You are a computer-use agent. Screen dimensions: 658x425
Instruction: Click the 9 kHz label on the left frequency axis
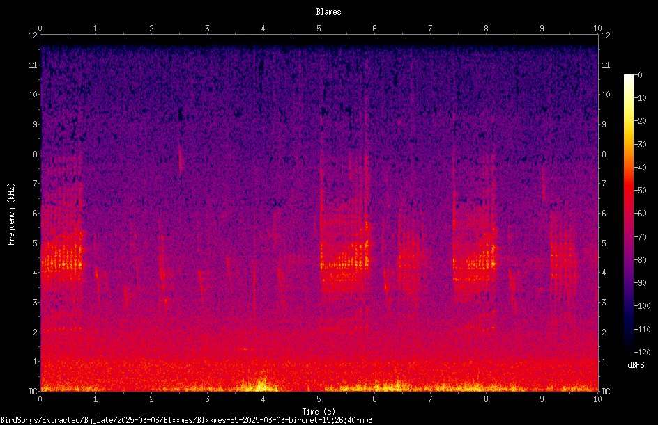[x=36, y=124]
